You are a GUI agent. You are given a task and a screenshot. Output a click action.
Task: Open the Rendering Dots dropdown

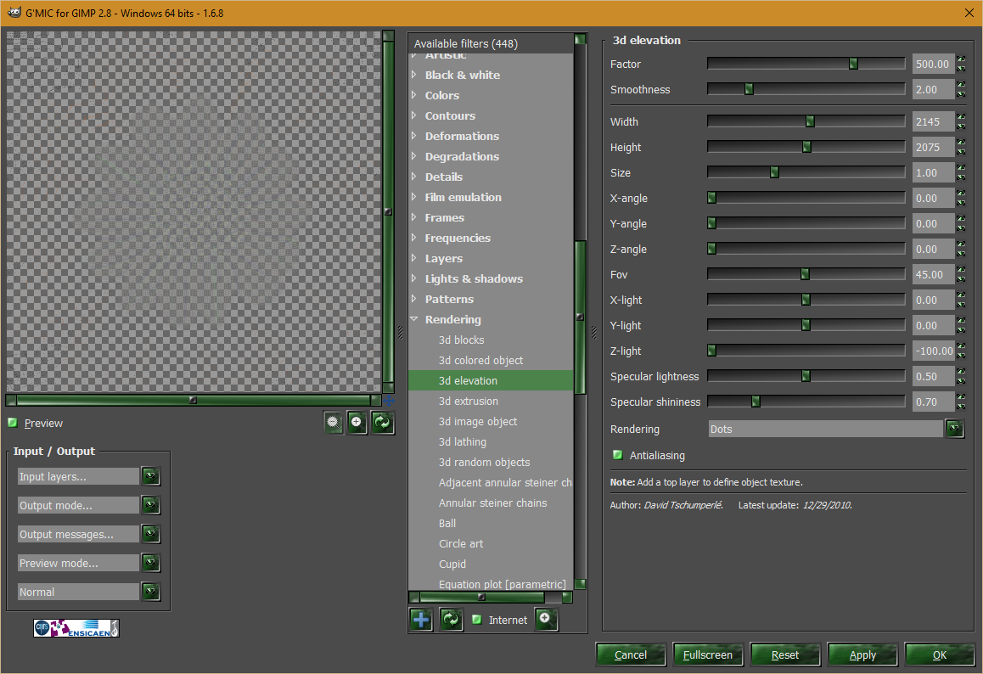coord(954,429)
